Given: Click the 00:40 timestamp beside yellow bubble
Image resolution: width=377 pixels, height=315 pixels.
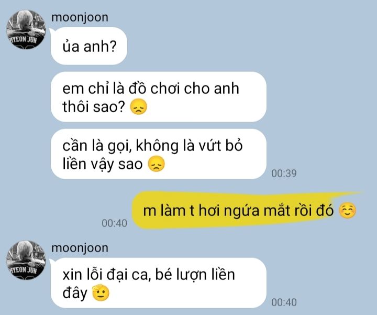Looking at the screenshot, I should [x=114, y=223].
